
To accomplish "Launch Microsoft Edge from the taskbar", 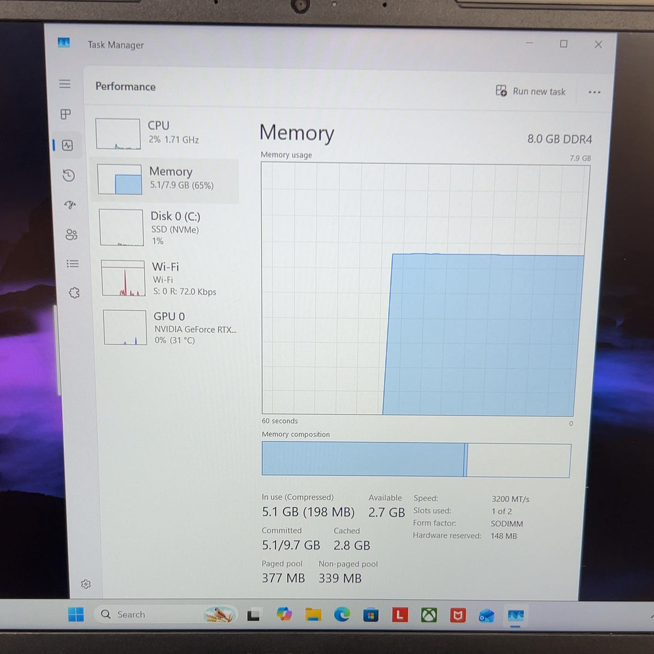I will click(342, 615).
